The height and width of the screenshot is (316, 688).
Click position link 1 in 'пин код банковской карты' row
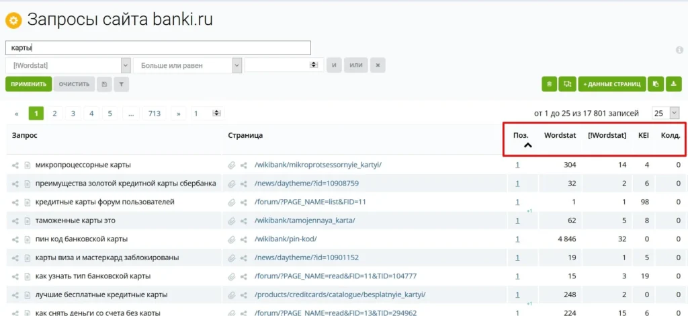tap(517, 239)
